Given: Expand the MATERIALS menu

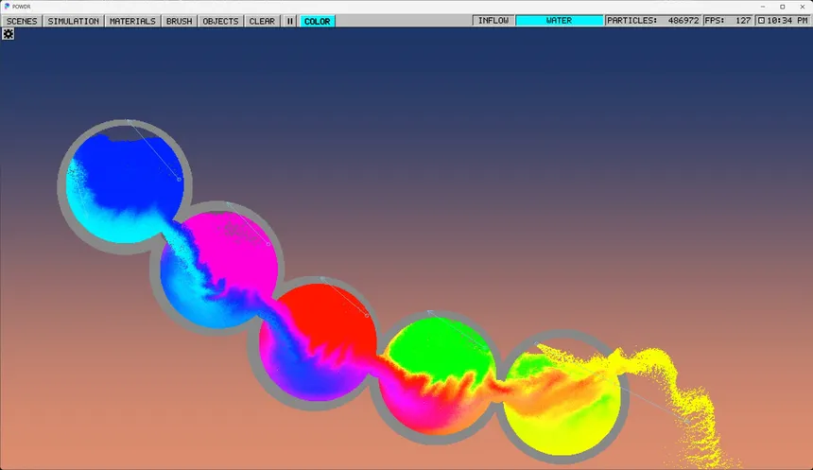Looking at the screenshot, I should (x=132, y=21).
